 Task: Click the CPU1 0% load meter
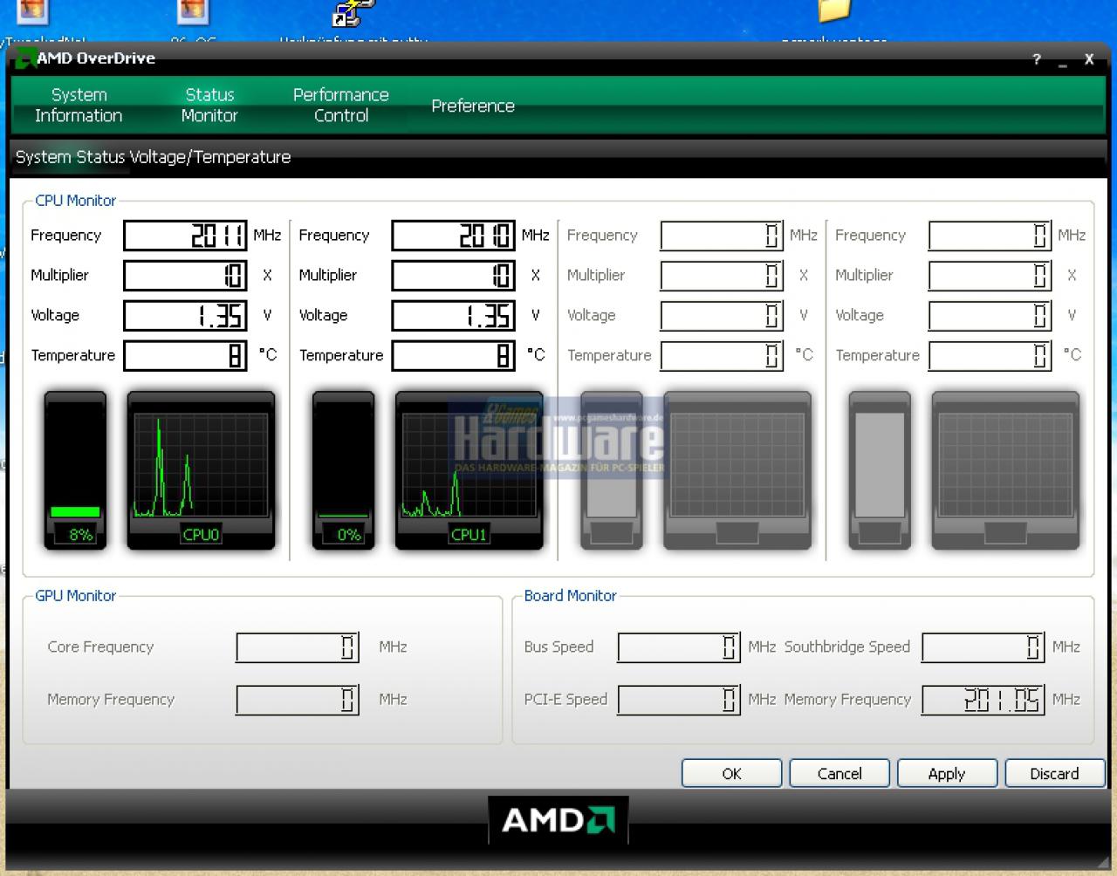click(x=343, y=470)
